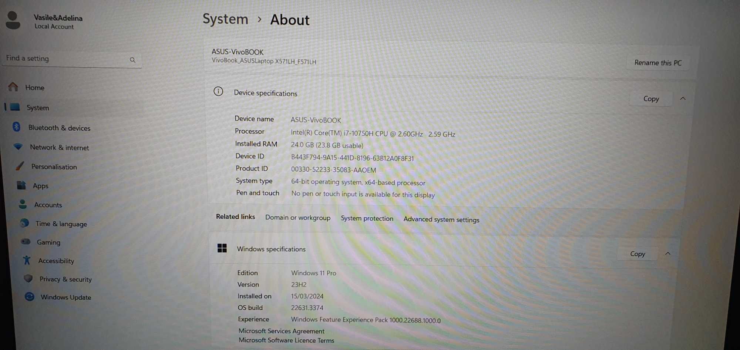Click the Network wifi icon
This screenshot has width=740, height=350.
18,147
